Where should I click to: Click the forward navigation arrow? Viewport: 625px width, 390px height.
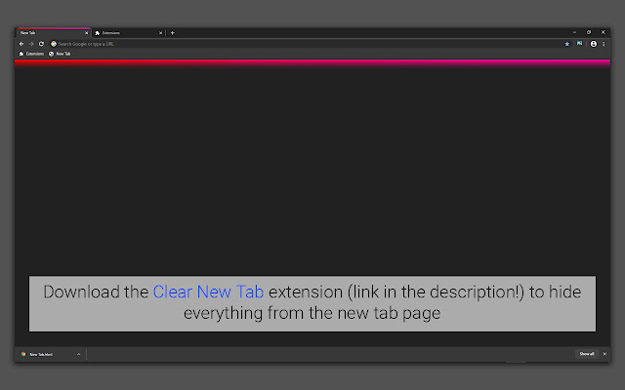31,44
